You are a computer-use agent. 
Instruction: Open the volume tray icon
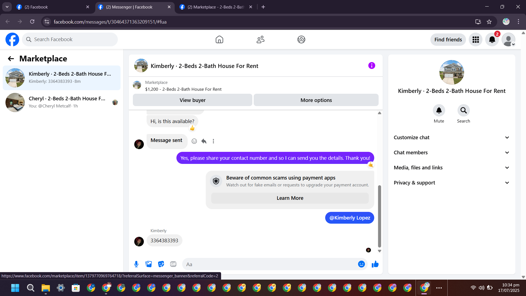tap(481, 288)
